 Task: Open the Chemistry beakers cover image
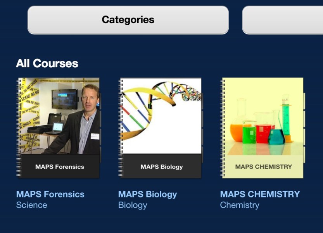pos(263,116)
